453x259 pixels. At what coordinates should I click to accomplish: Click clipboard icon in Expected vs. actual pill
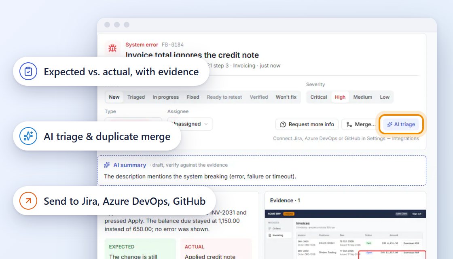point(28,71)
